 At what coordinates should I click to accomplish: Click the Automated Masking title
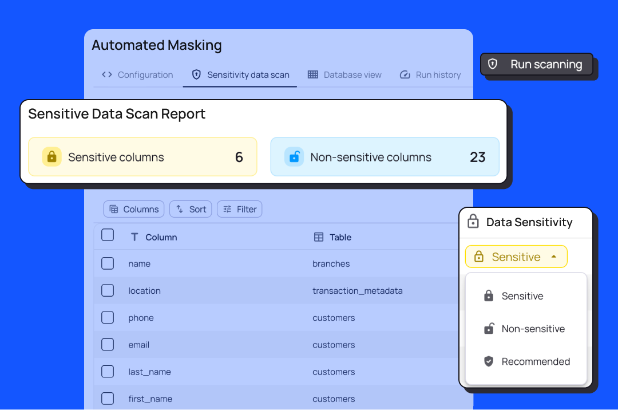(x=157, y=45)
